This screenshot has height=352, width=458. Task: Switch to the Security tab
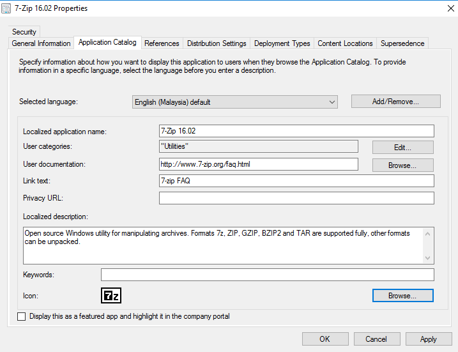tap(24, 31)
